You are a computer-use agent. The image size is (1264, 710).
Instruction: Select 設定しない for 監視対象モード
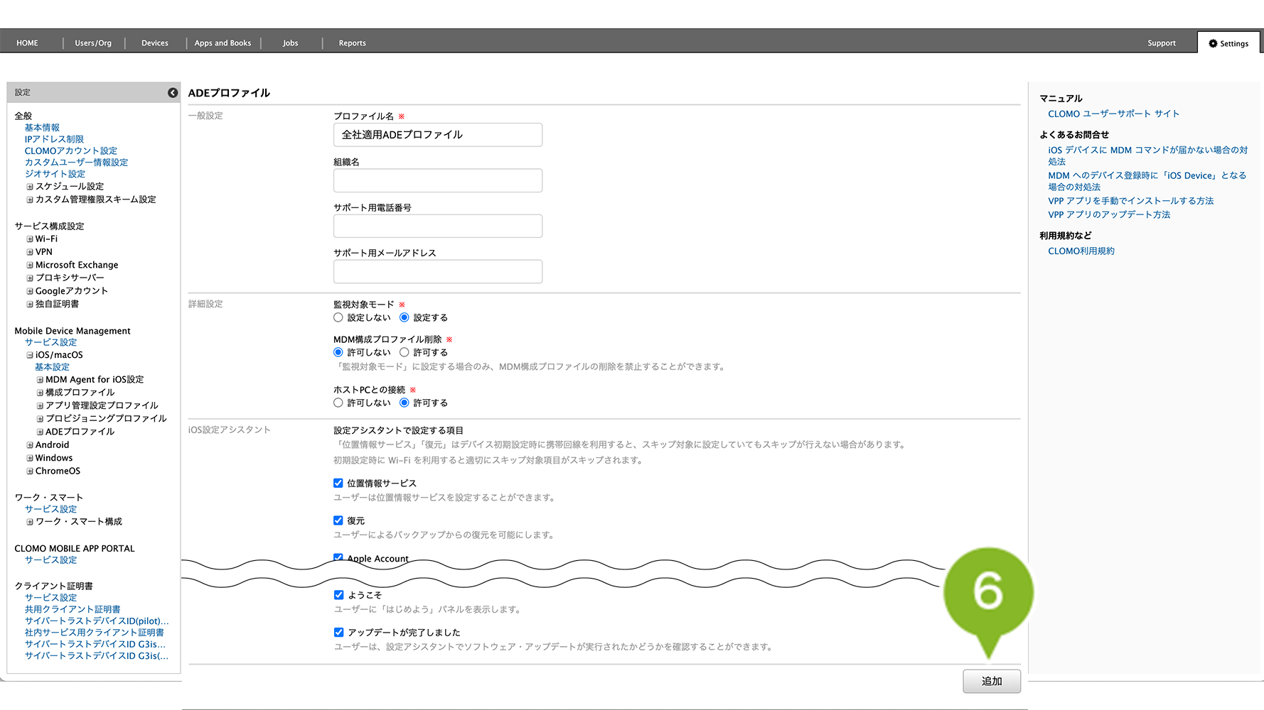338,317
